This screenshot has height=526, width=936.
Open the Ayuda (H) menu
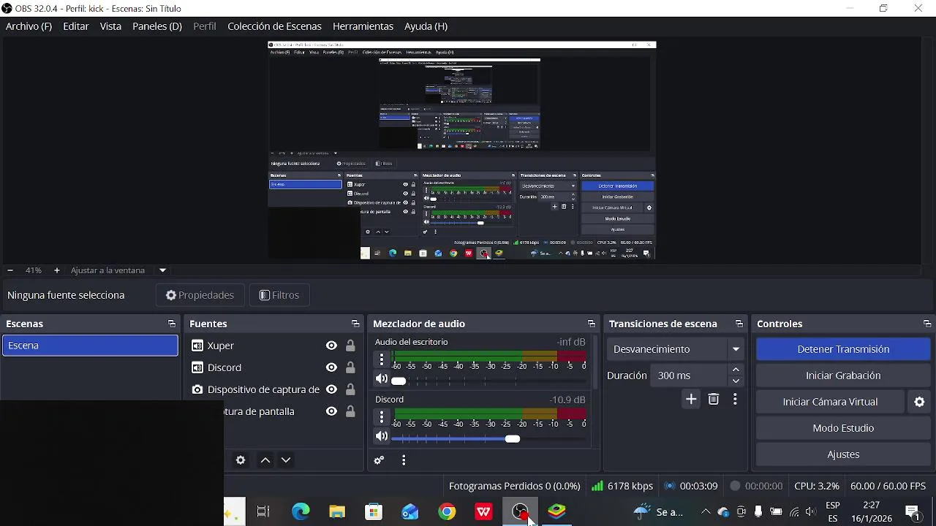pos(426,26)
